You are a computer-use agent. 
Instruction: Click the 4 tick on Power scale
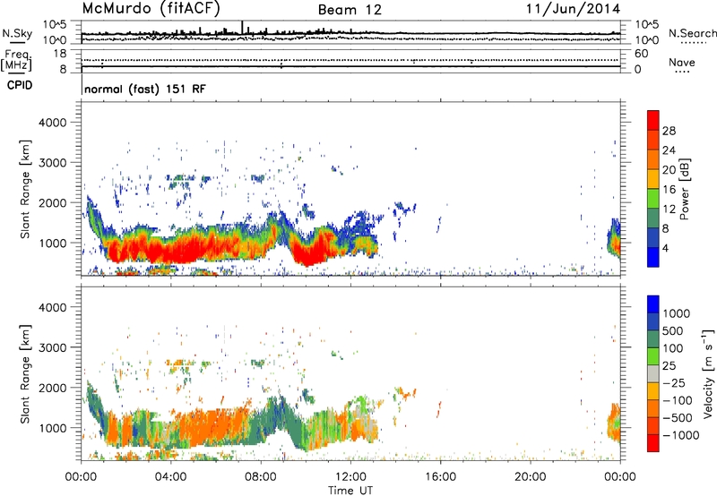[665, 248]
